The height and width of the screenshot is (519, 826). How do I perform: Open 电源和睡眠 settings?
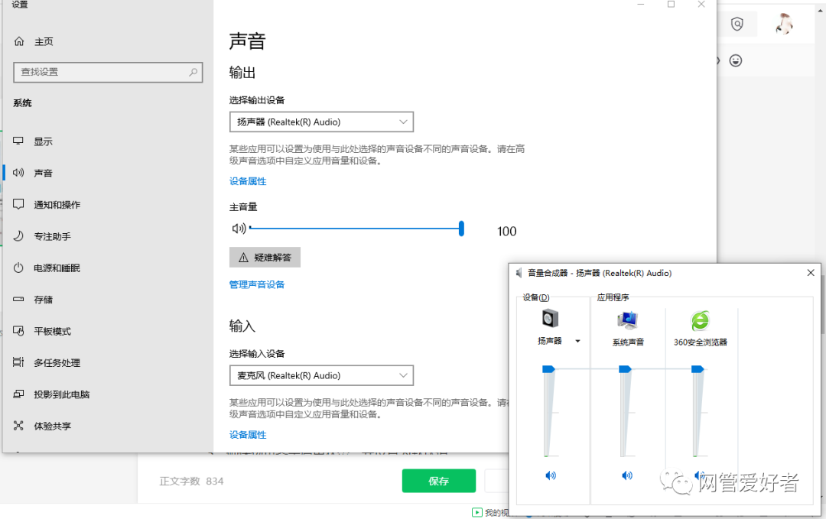57,268
